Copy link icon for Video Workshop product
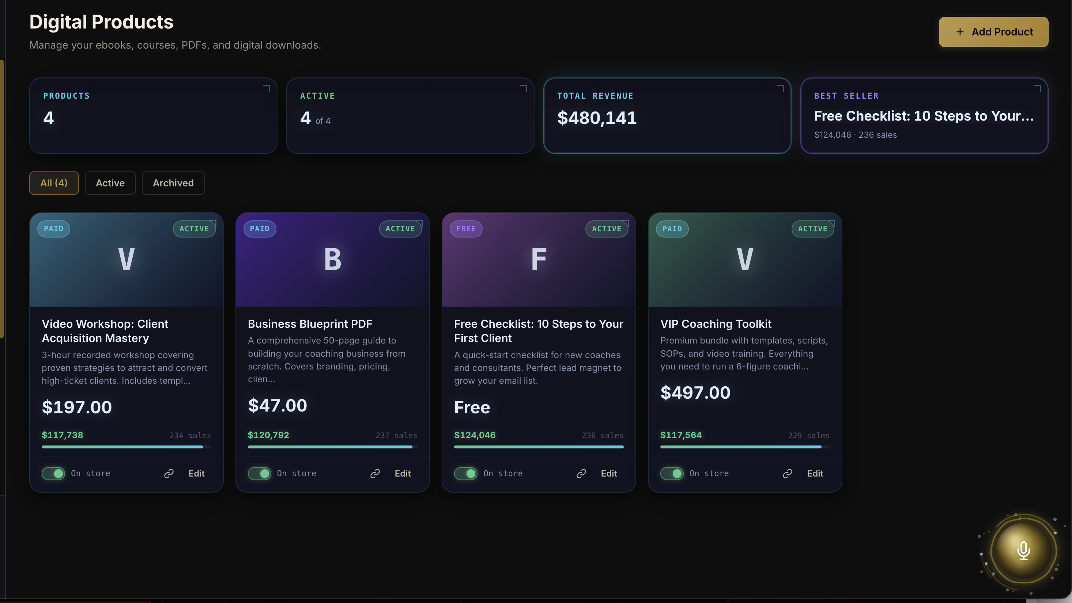 point(169,474)
